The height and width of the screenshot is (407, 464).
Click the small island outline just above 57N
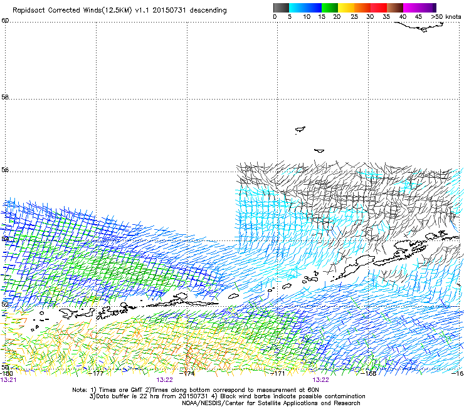click(x=300, y=129)
